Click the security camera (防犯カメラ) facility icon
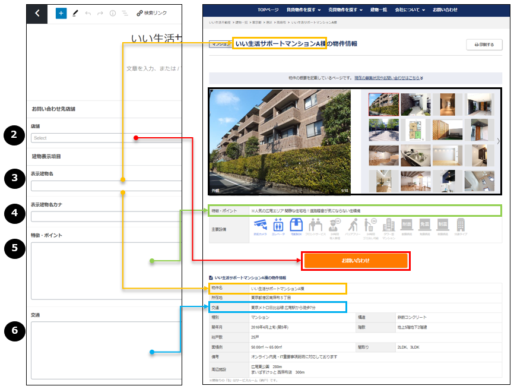The image size is (514, 389). 260,226
